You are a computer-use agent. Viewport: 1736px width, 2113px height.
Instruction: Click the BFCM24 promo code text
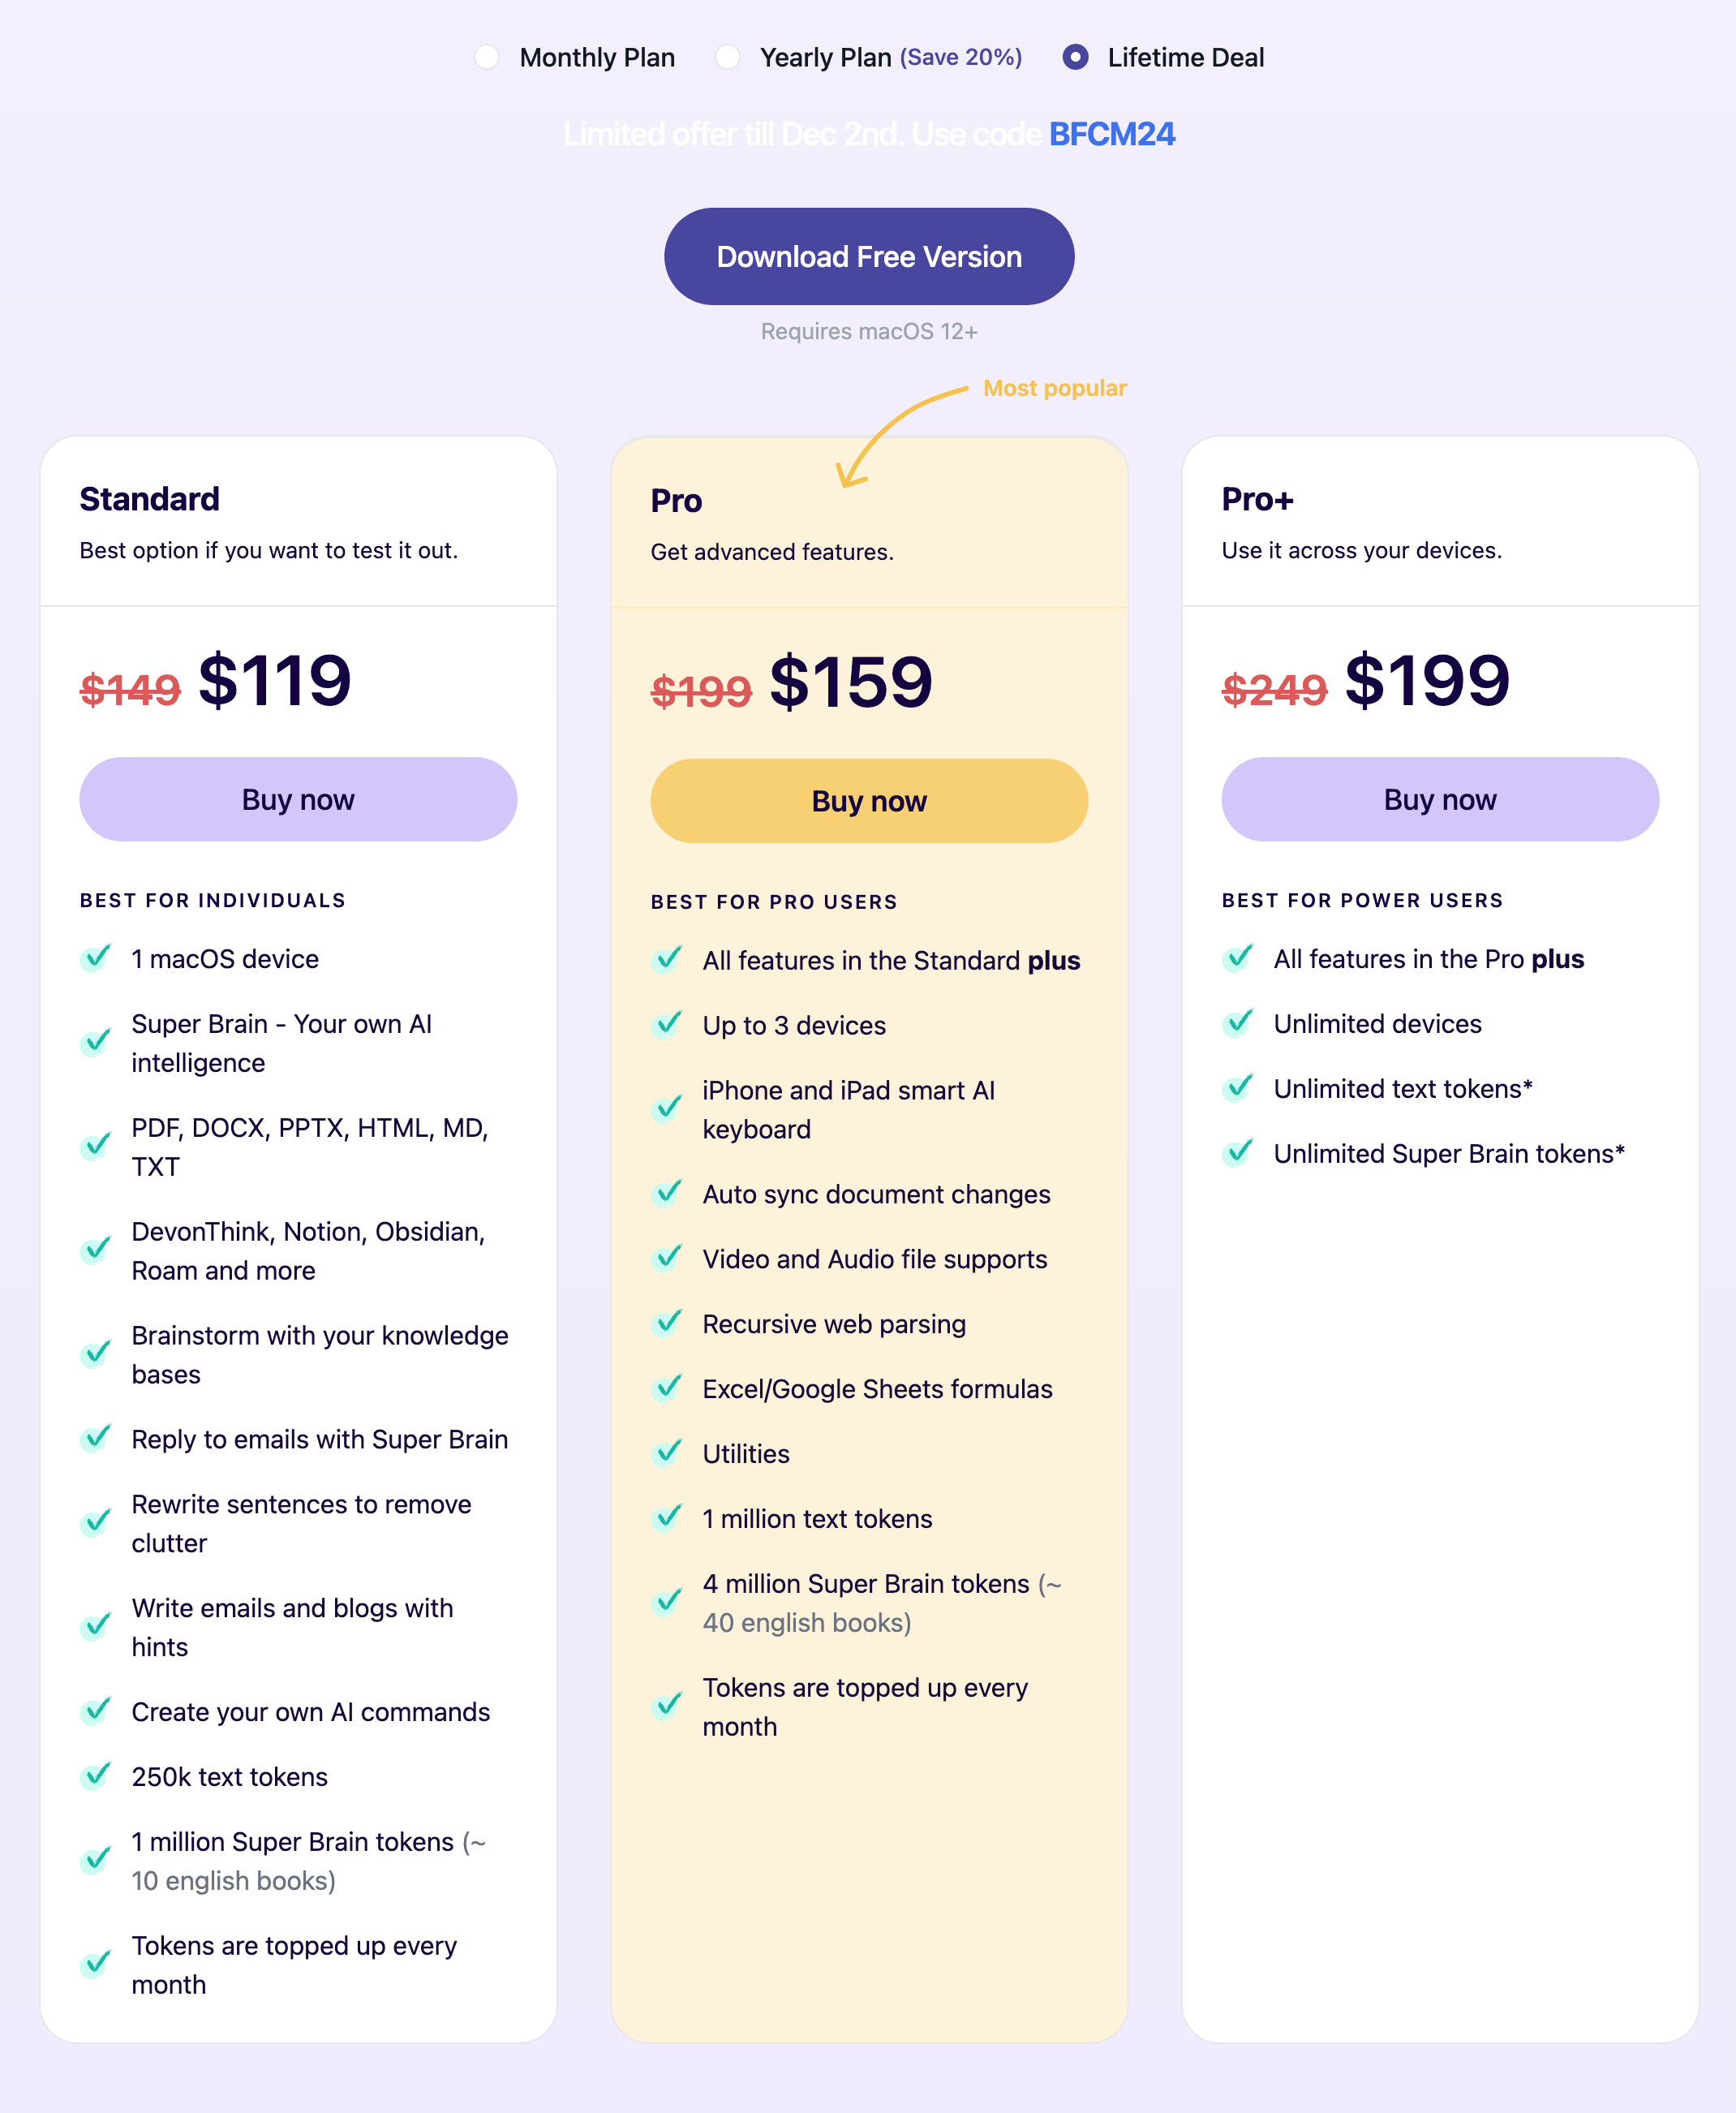pyautogui.click(x=1111, y=134)
